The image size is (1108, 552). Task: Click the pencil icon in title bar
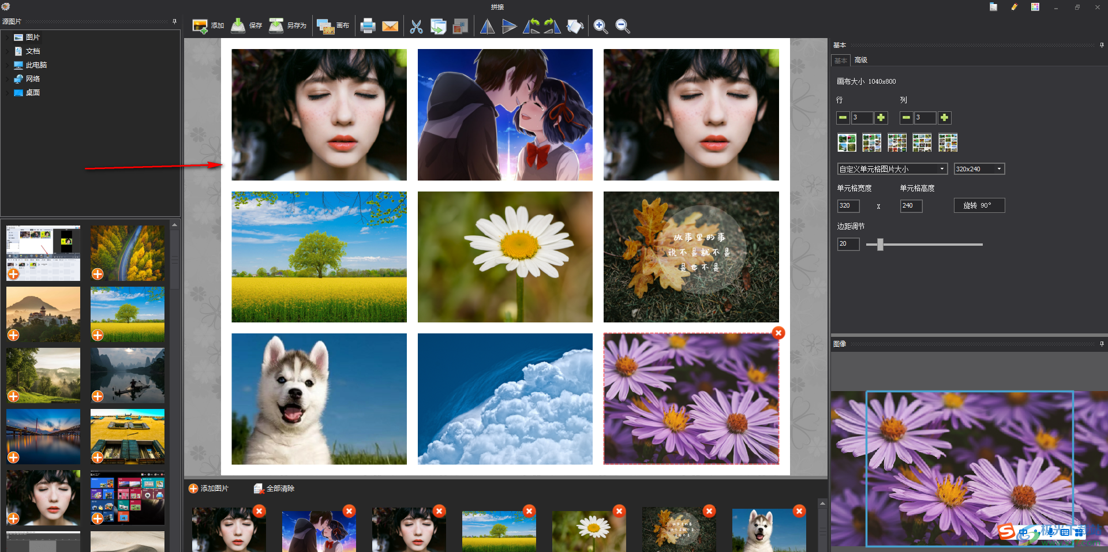point(1014,7)
